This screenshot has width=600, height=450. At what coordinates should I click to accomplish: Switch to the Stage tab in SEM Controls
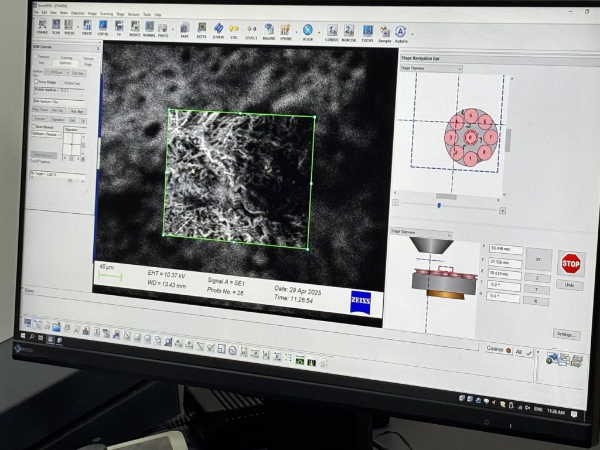coord(88,64)
